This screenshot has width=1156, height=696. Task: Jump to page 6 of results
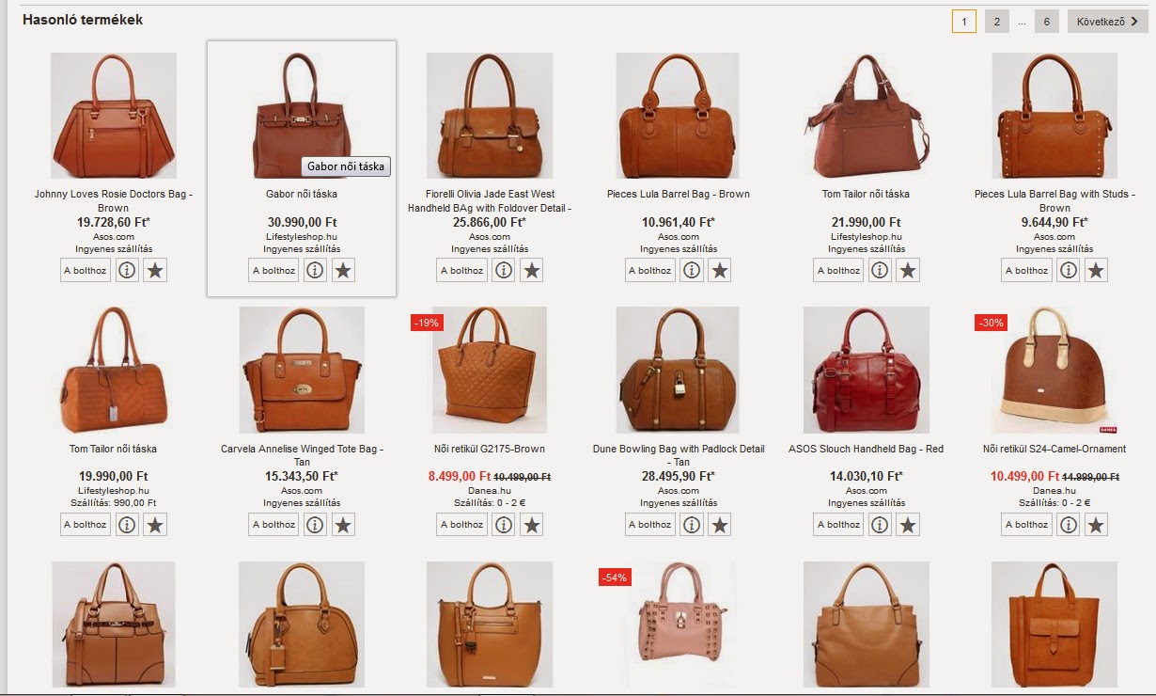1047,22
